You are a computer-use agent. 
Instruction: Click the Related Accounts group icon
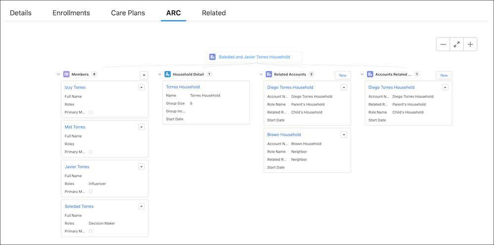click(269, 74)
